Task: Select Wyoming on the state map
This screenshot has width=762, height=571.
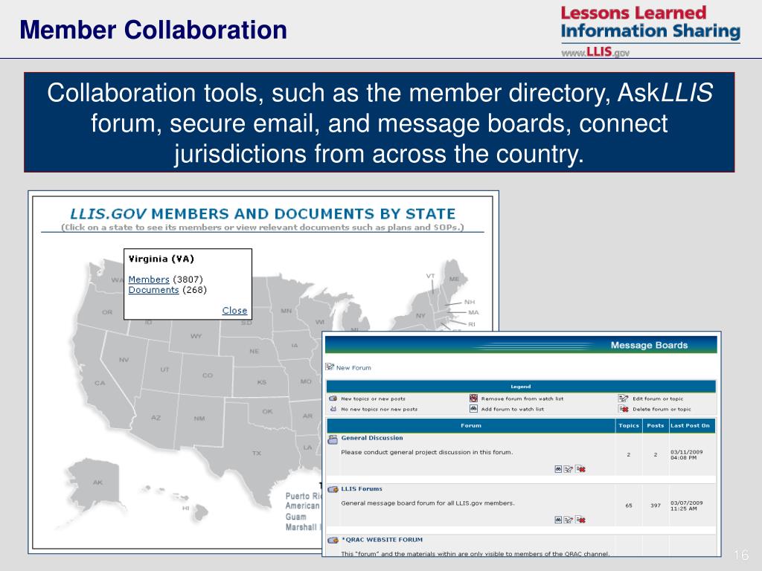Action: (196, 336)
